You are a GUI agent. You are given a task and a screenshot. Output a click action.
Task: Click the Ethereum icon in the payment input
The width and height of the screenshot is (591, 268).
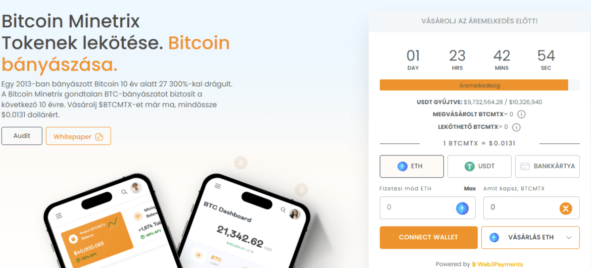[x=463, y=208]
